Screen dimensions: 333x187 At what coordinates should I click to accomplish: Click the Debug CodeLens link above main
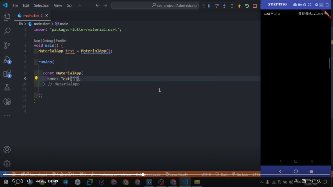[48, 41]
